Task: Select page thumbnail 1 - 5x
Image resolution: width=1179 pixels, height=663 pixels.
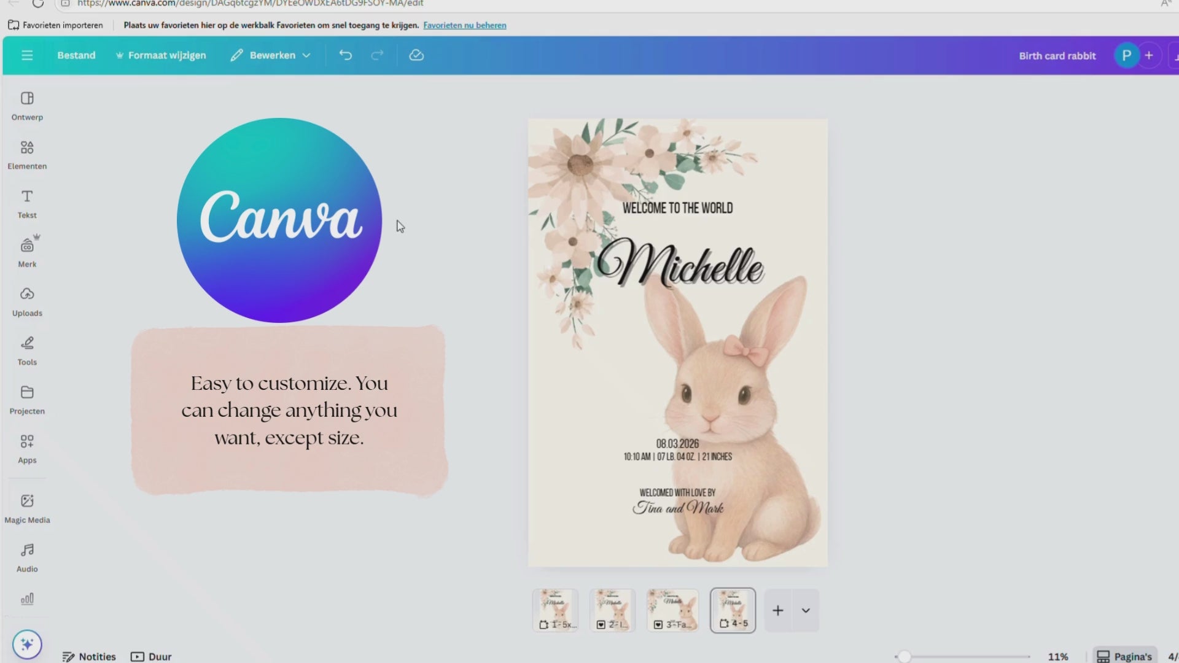Action: click(x=555, y=610)
